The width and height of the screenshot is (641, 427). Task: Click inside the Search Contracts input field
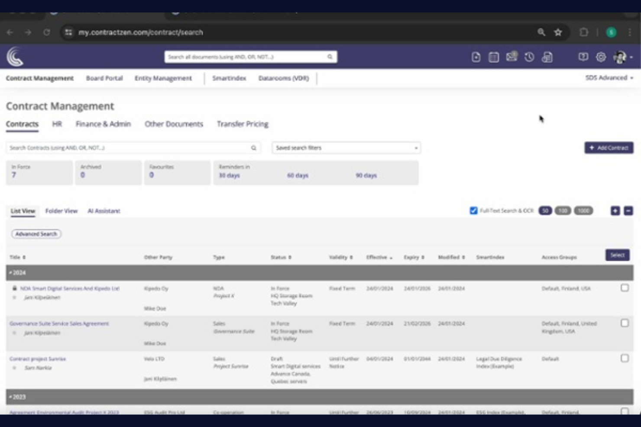130,148
